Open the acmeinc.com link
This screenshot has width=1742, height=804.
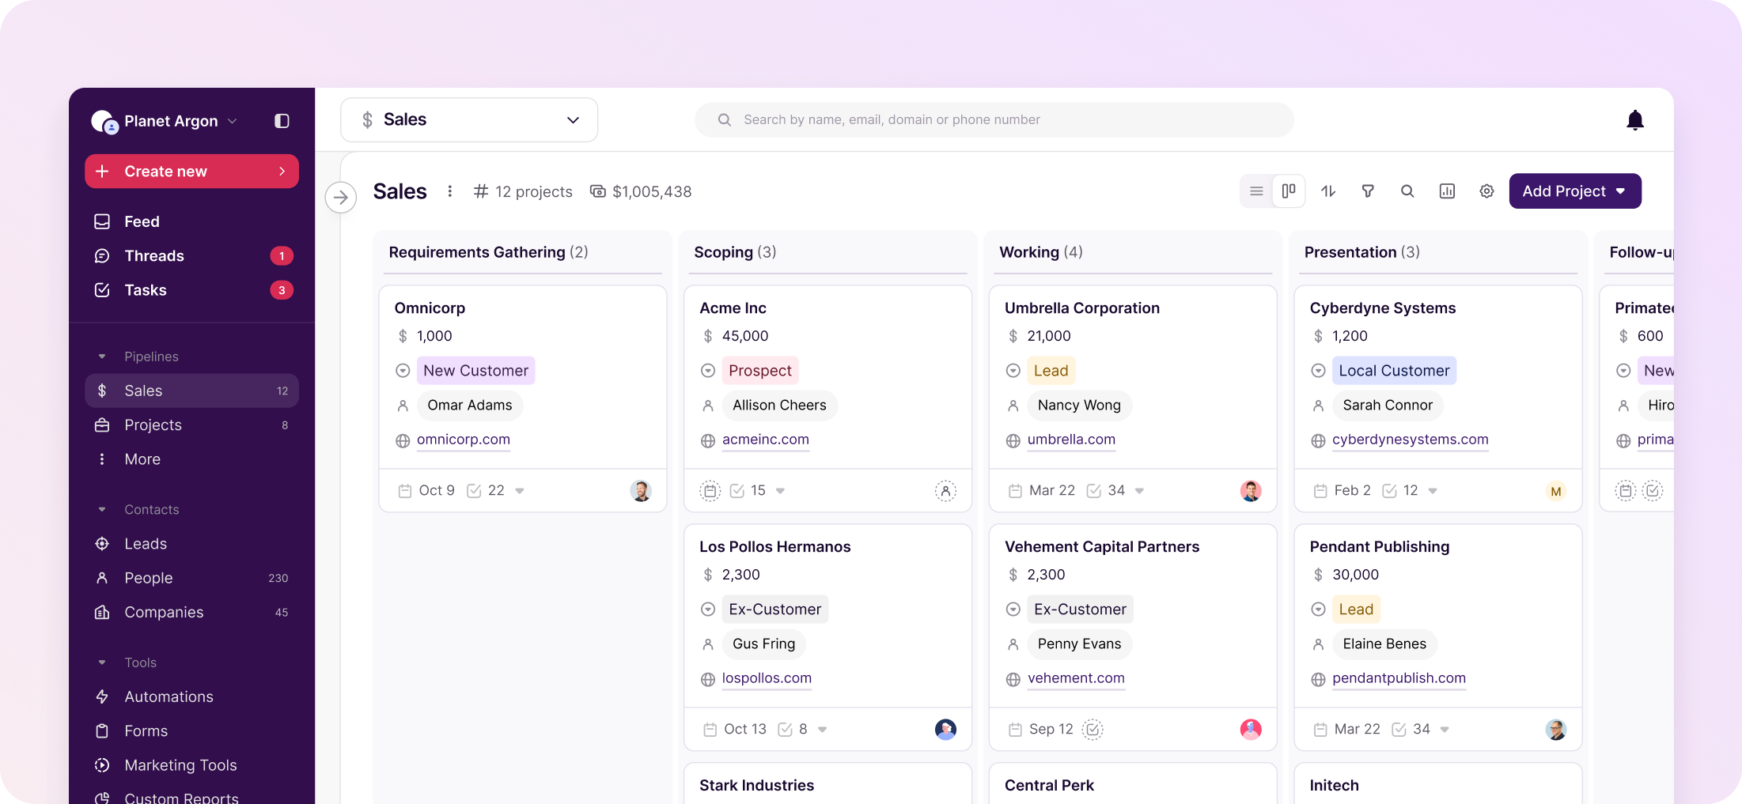pos(765,440)
